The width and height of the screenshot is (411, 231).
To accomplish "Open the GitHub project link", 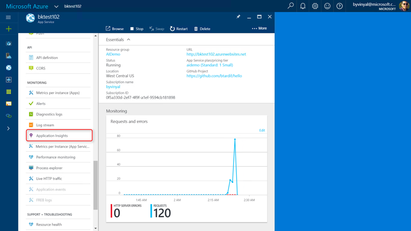I will click(x=214, y=76).
